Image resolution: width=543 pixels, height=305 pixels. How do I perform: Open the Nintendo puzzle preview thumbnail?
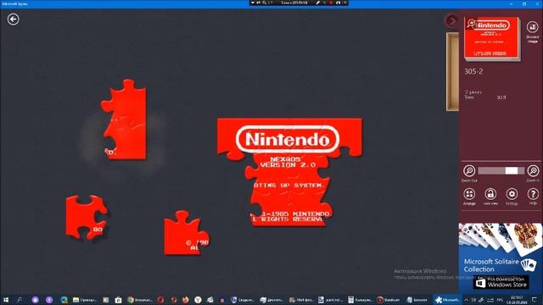[x=492, y=38]
